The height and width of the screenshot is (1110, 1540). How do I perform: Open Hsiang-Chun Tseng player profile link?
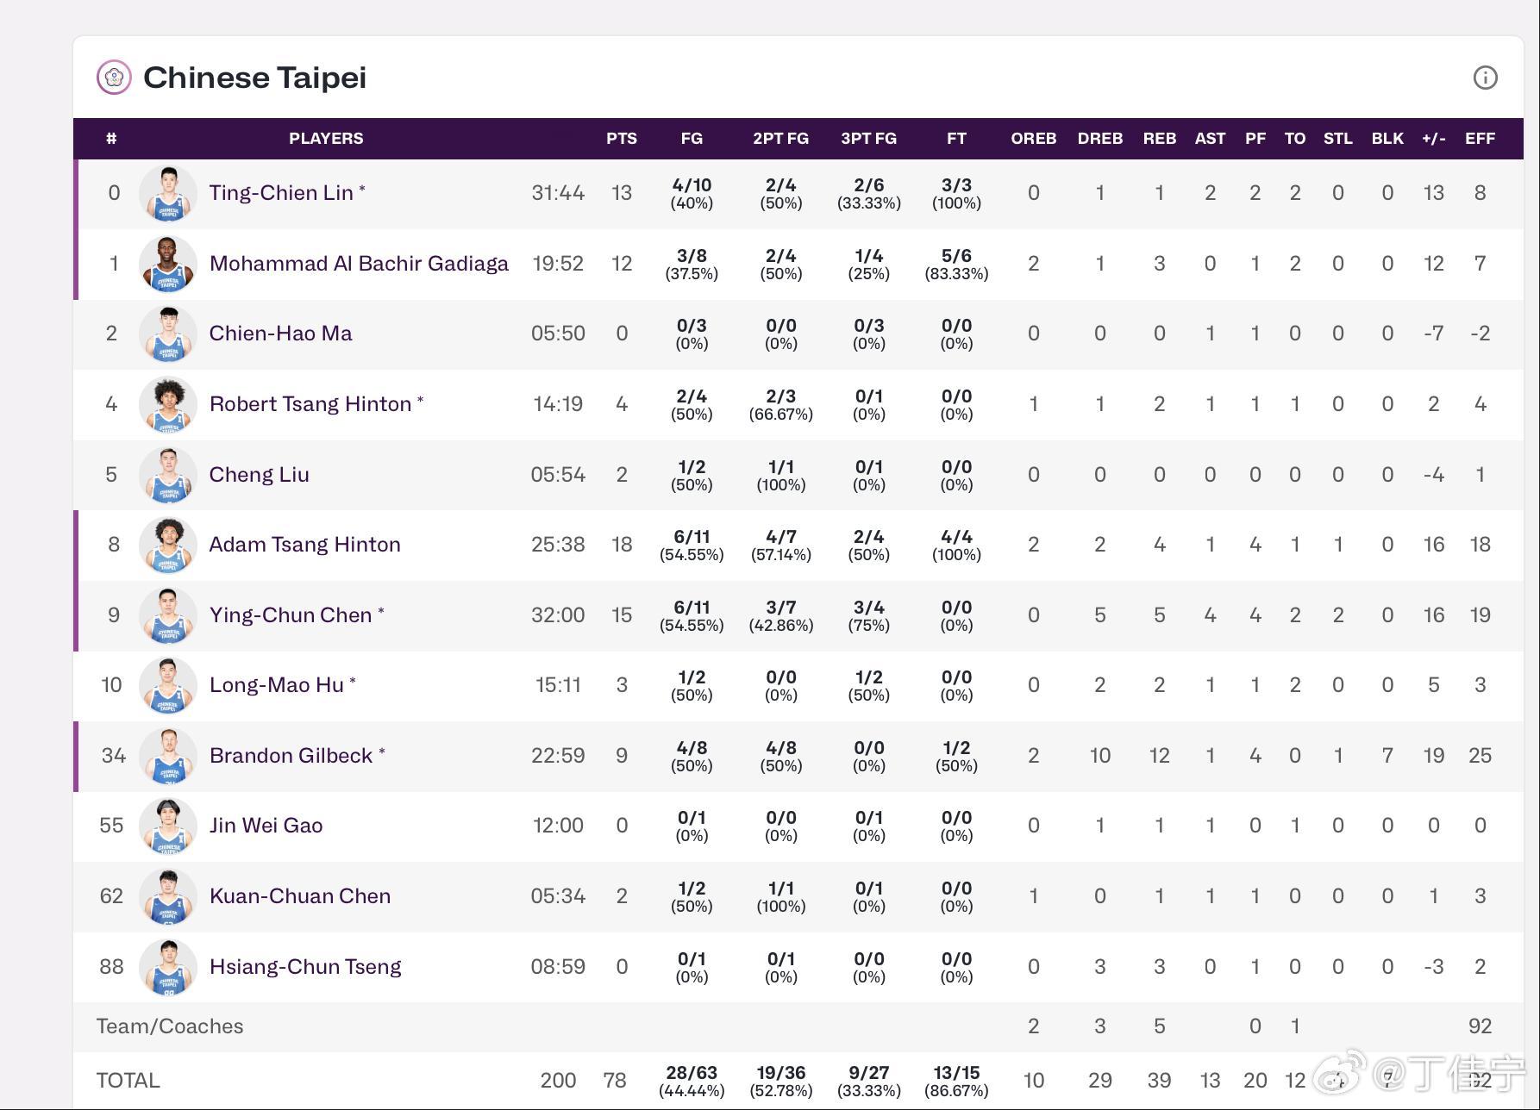point(304,967)
